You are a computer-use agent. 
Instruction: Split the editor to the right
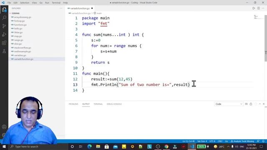259,8
